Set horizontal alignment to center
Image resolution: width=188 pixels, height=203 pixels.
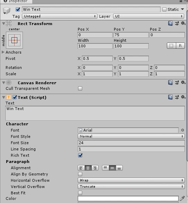[88, 168]
